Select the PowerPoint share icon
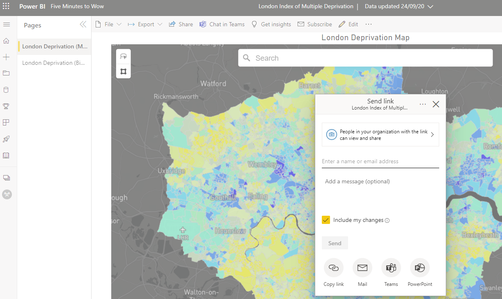The image size is (502, 299). [420, 268]
